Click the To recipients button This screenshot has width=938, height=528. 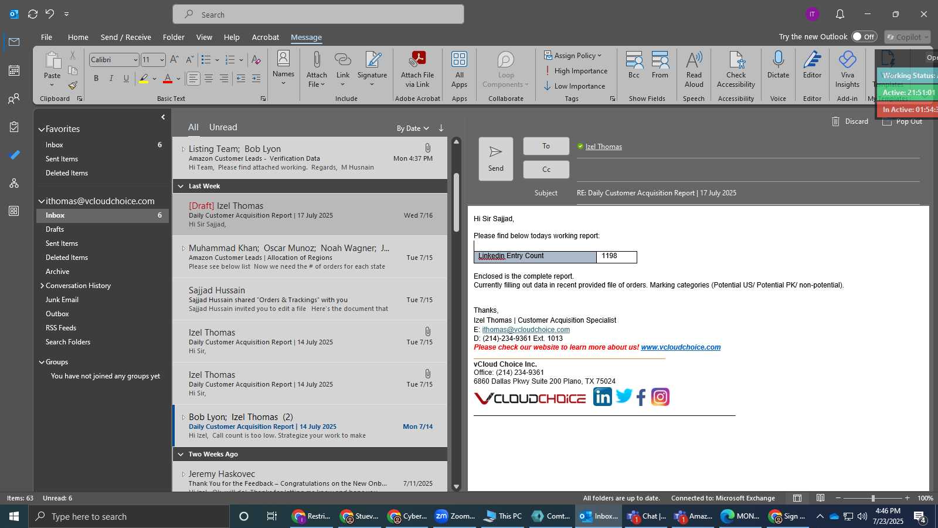point(546,146)
